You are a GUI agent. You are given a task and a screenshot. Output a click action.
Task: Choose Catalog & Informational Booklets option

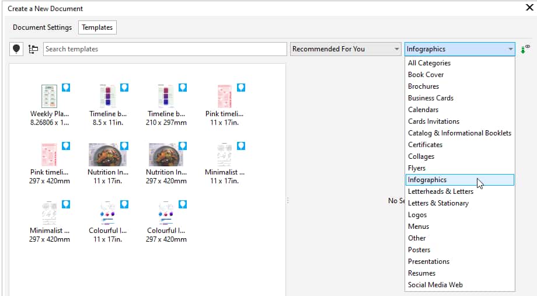tap(459, 133)
